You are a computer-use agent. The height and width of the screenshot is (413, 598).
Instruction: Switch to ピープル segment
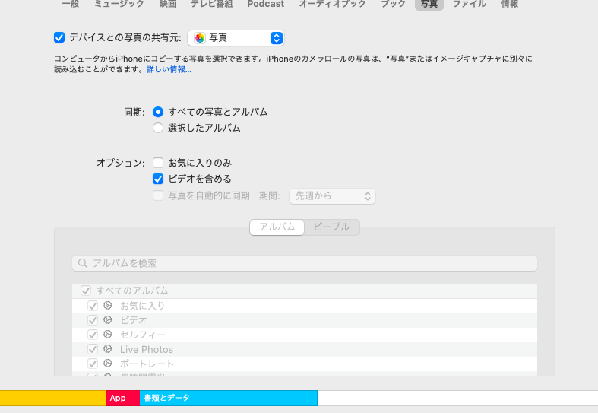pyautogui.click(x=331, y=227)
